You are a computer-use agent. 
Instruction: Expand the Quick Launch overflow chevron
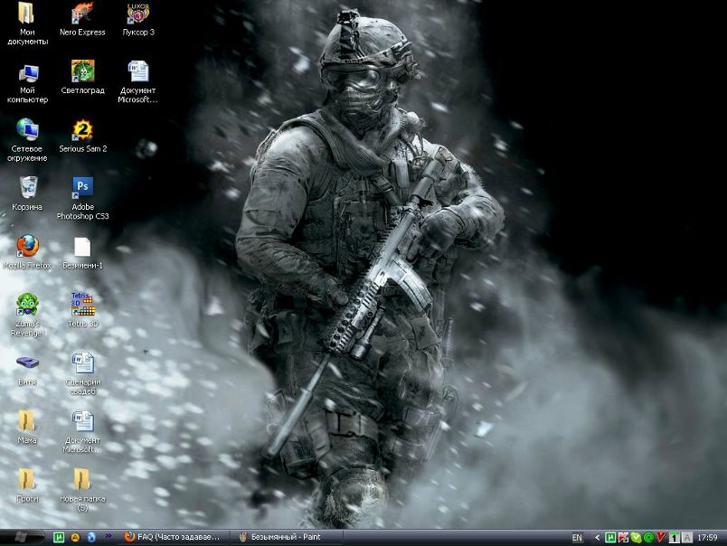point(109,536)
